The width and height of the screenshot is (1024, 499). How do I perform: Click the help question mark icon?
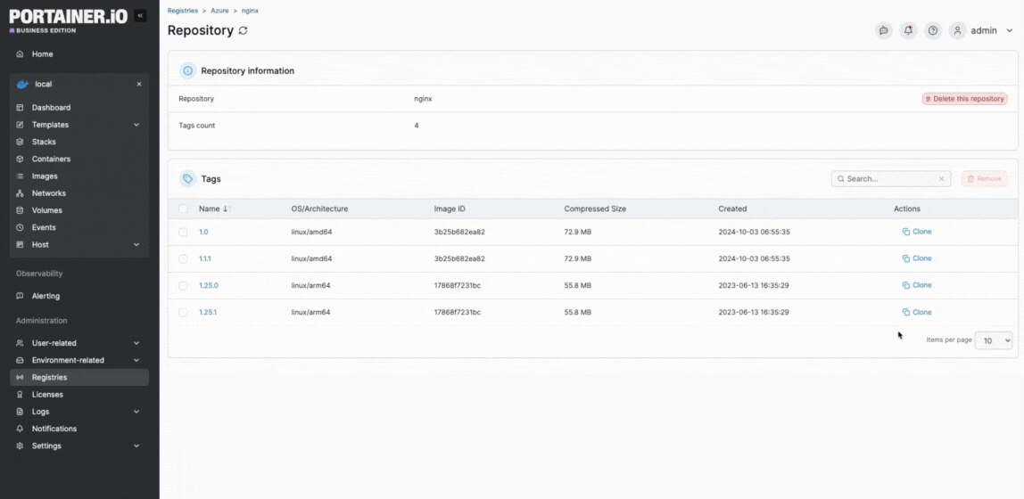coord(933,30)
